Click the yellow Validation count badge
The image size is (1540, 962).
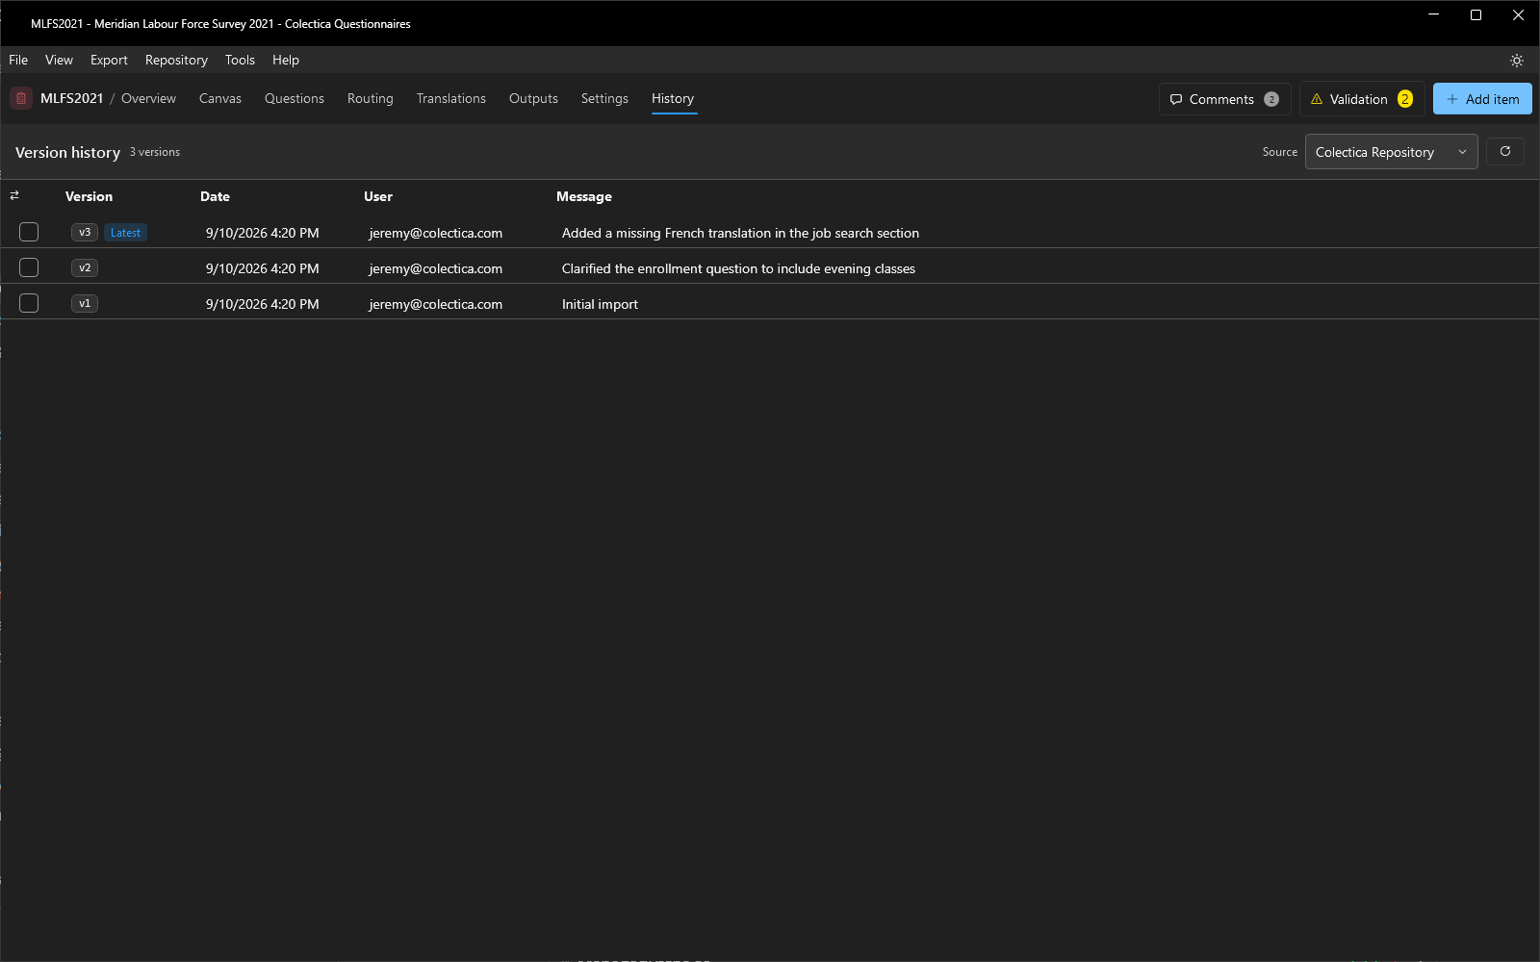tap(1405, 99)
